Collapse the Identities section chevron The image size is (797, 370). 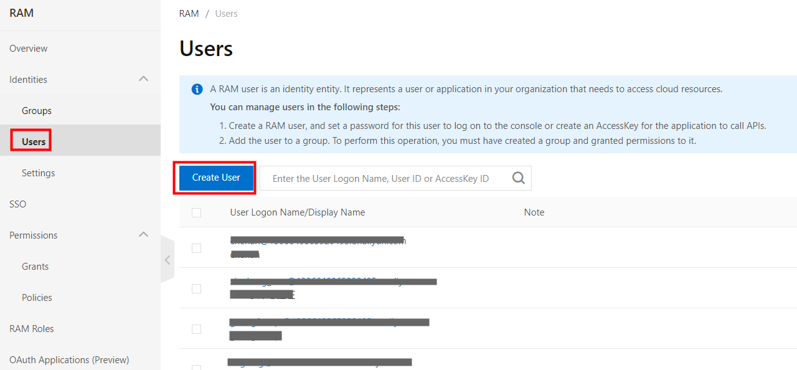143,79
